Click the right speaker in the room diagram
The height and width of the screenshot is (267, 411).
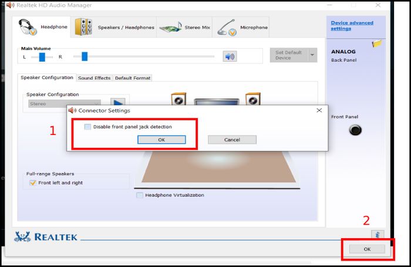click(253, 99)
